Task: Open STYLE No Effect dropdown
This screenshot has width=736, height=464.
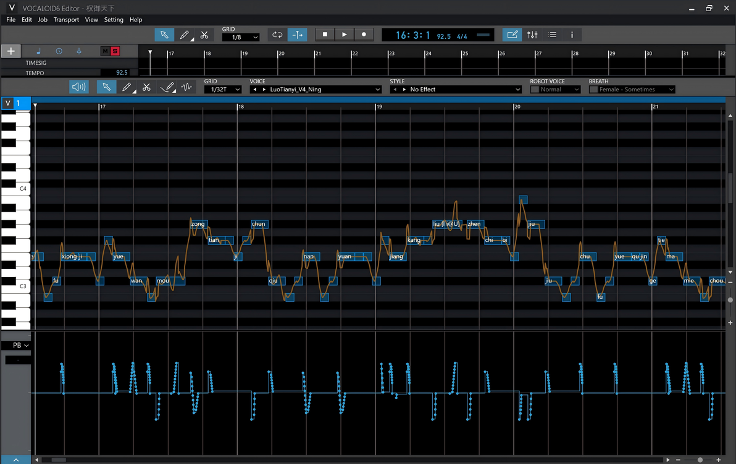Action: (456, 89)
